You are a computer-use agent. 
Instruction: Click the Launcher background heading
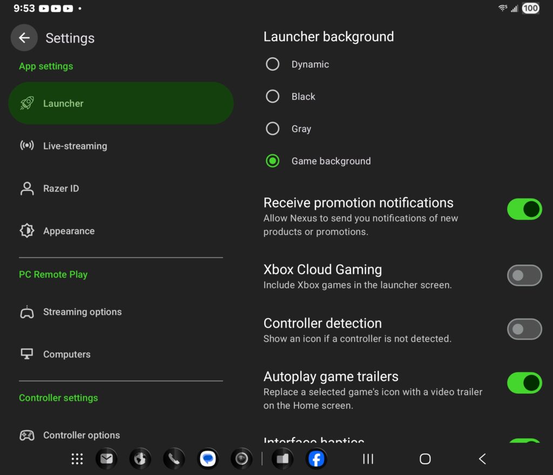coord(328,37)
